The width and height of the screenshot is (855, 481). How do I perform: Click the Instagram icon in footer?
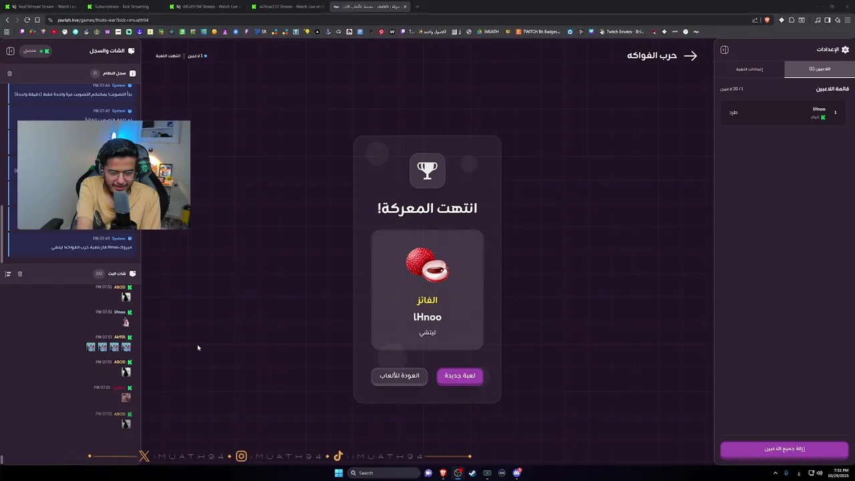[241, 456]
